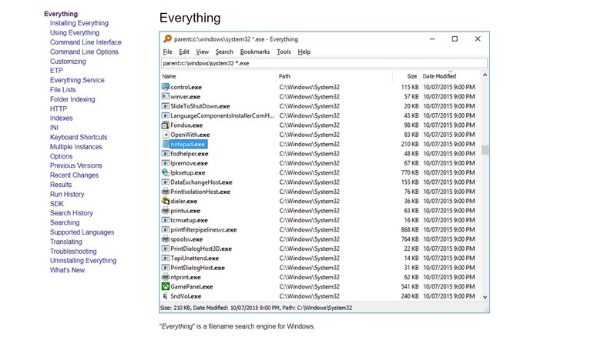
Task: Select the dialer.exe file name
Action: click(x=184, y=201)
